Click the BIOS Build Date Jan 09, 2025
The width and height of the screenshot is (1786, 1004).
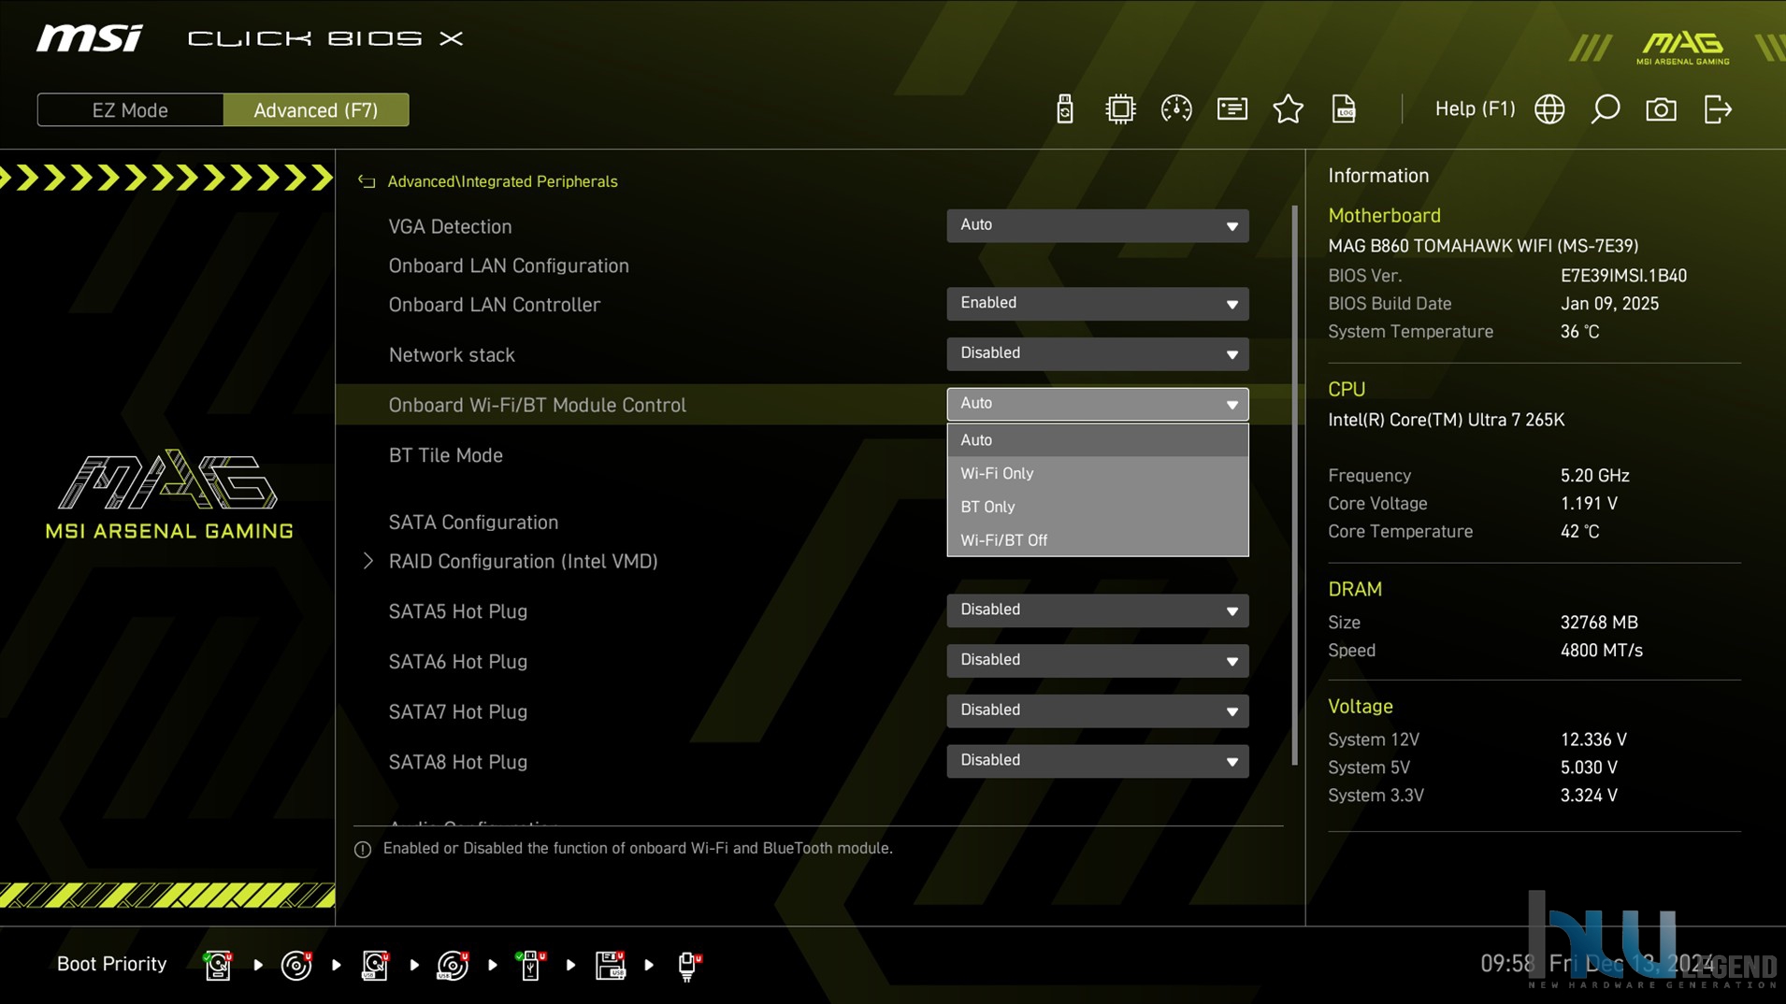coord(1609,304)
